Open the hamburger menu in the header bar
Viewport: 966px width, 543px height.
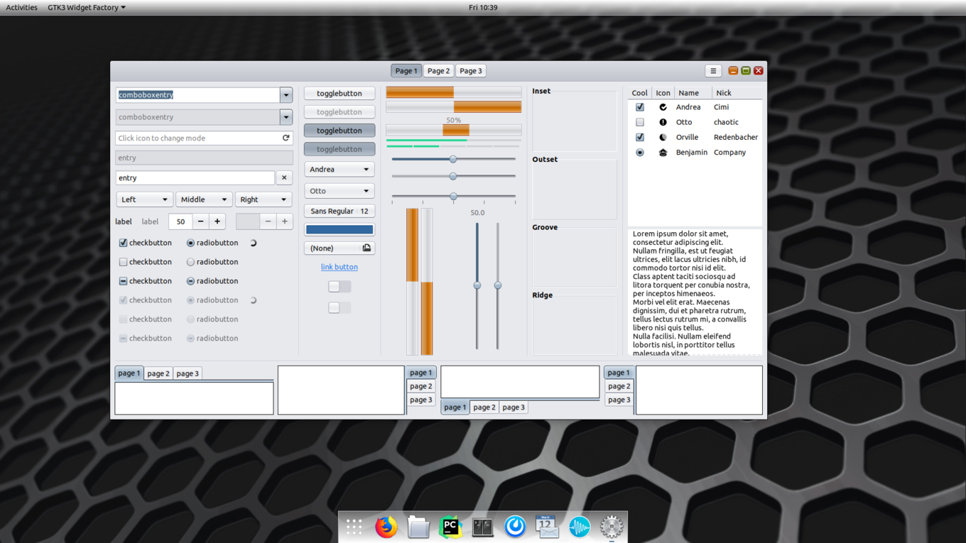(713, 71)
